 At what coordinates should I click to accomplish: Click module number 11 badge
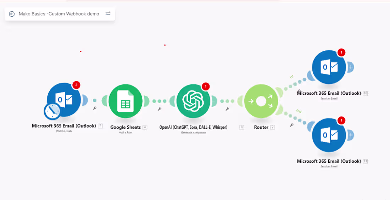[x=365, y=161]
